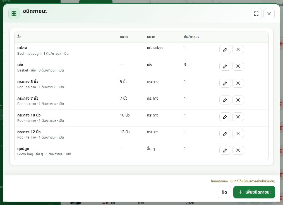Viewport: 283px width, 205px height.
Task: Edit the กระถาง 12 นิ้ว entry
Action: (225, 134)
